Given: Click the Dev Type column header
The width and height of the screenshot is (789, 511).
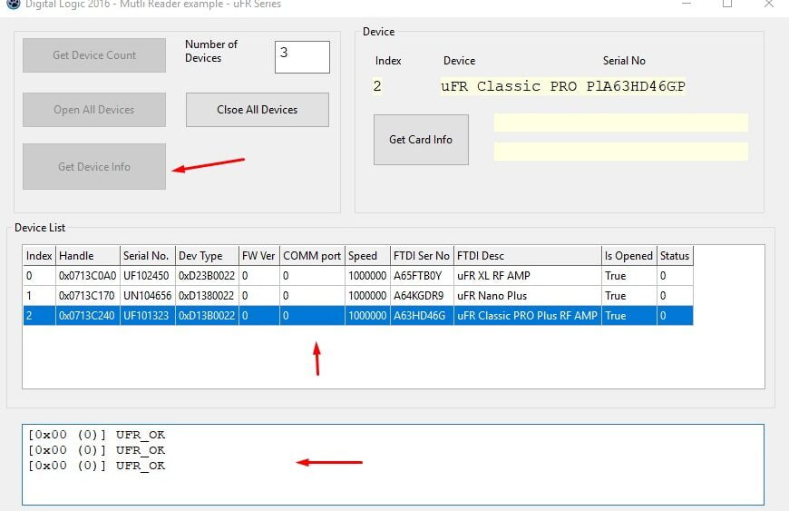Looking at the screenshot, I should 207,256.
